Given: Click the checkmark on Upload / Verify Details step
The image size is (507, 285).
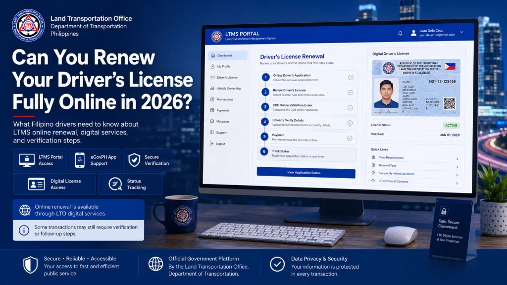Looking at the screenshot, I should click(x=350, y=123).
